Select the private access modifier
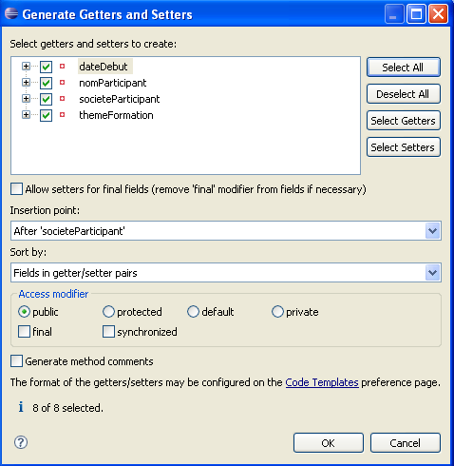Image resolution: width=454 pixels, height=466 pixels. pyautogui.click(x=277, y=312)
